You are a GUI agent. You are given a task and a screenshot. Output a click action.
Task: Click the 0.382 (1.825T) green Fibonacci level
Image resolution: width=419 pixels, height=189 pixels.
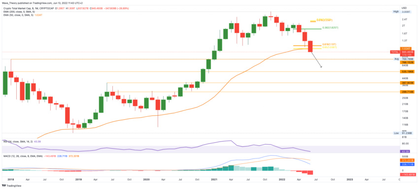[330, 27]
